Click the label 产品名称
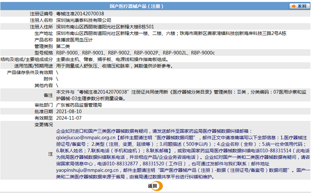 pos(44,40)
